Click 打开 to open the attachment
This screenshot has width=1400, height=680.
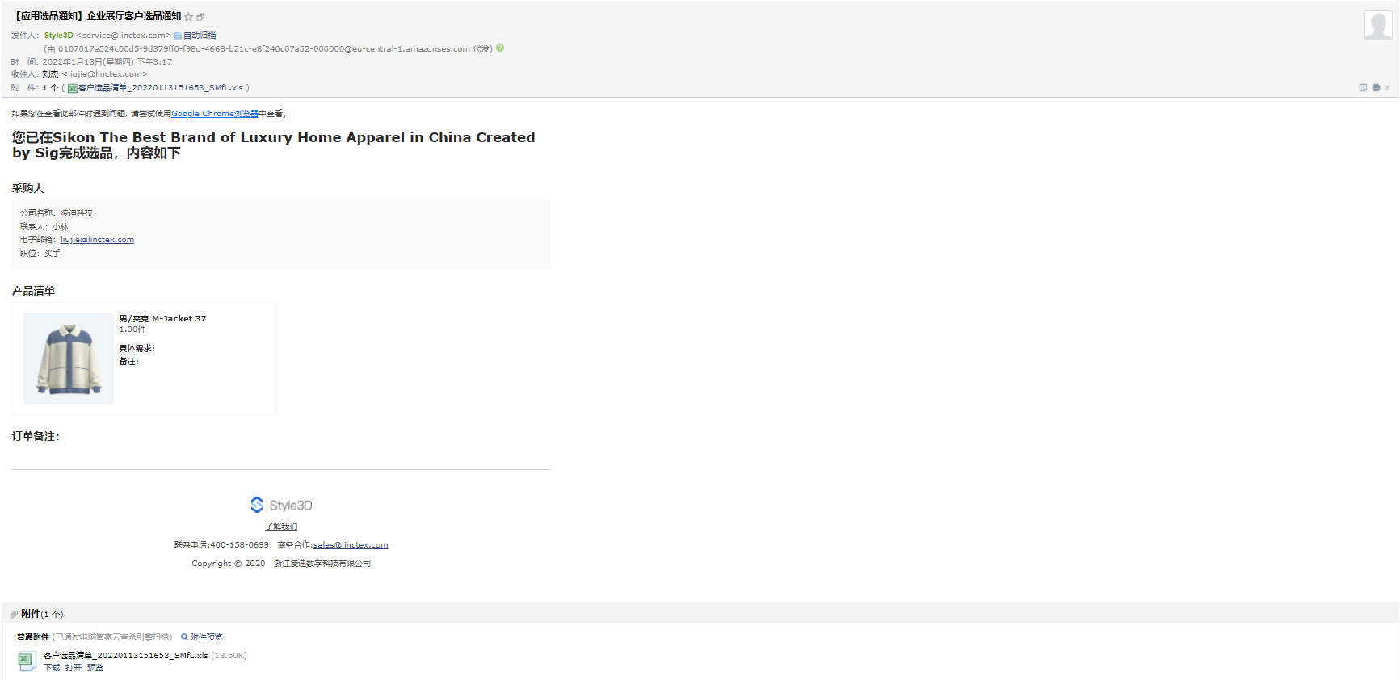74,668
